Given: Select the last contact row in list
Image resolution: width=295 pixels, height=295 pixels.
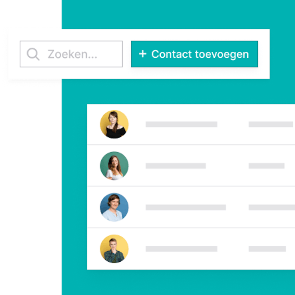Looking at the screenshot, I should tap(191, 249).
